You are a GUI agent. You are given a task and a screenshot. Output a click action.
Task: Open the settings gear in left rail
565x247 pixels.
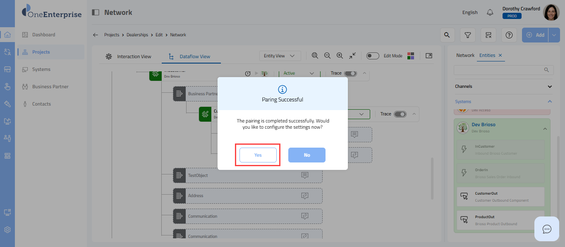click(7, 230)
